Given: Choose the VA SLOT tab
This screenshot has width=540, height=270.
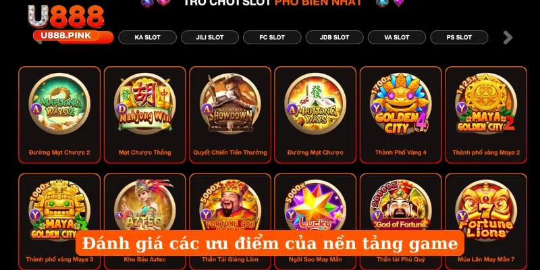Looking at the screenshot, I should pyautogui.click(x=397, y=38).
